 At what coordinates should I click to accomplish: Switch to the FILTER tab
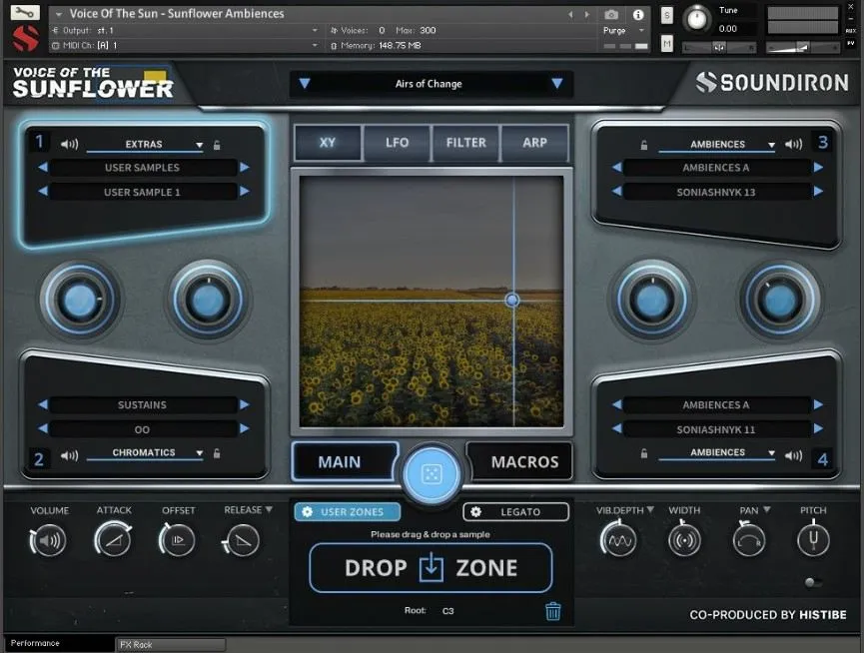(466, 143)
